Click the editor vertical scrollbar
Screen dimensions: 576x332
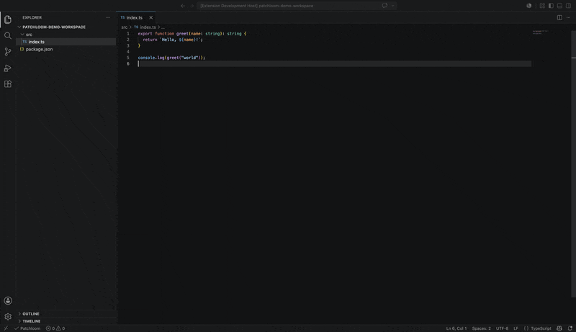coord(573,163)
